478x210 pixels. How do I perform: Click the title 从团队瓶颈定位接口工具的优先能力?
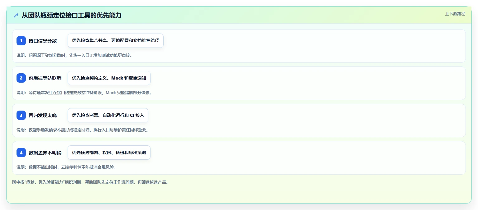tap(72, 15)
